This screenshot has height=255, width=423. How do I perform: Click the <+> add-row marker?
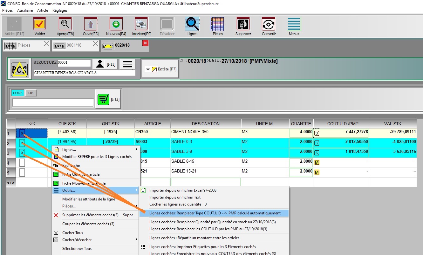click(11, 183)
